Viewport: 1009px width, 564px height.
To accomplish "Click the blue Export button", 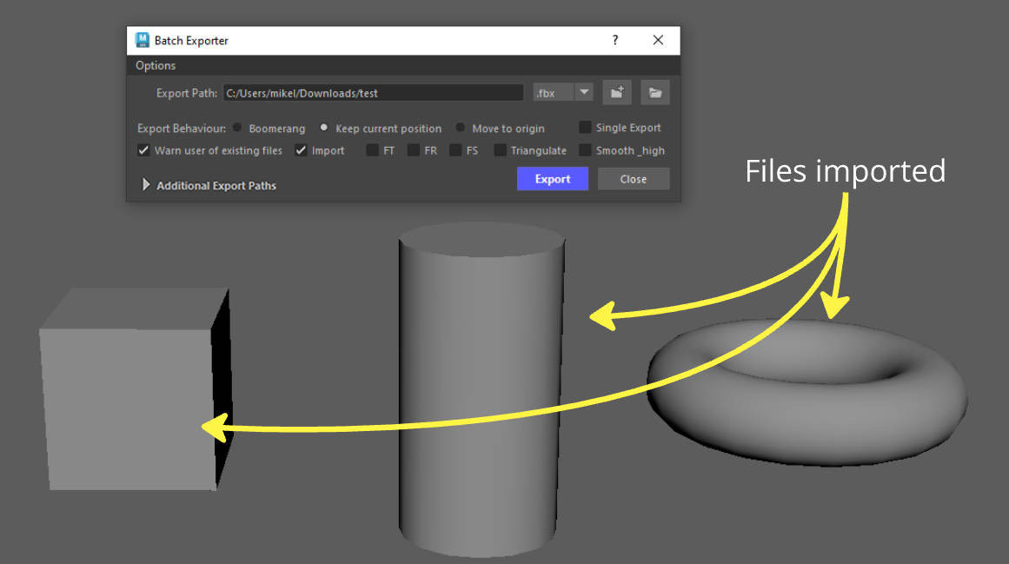I will point(553,179).
